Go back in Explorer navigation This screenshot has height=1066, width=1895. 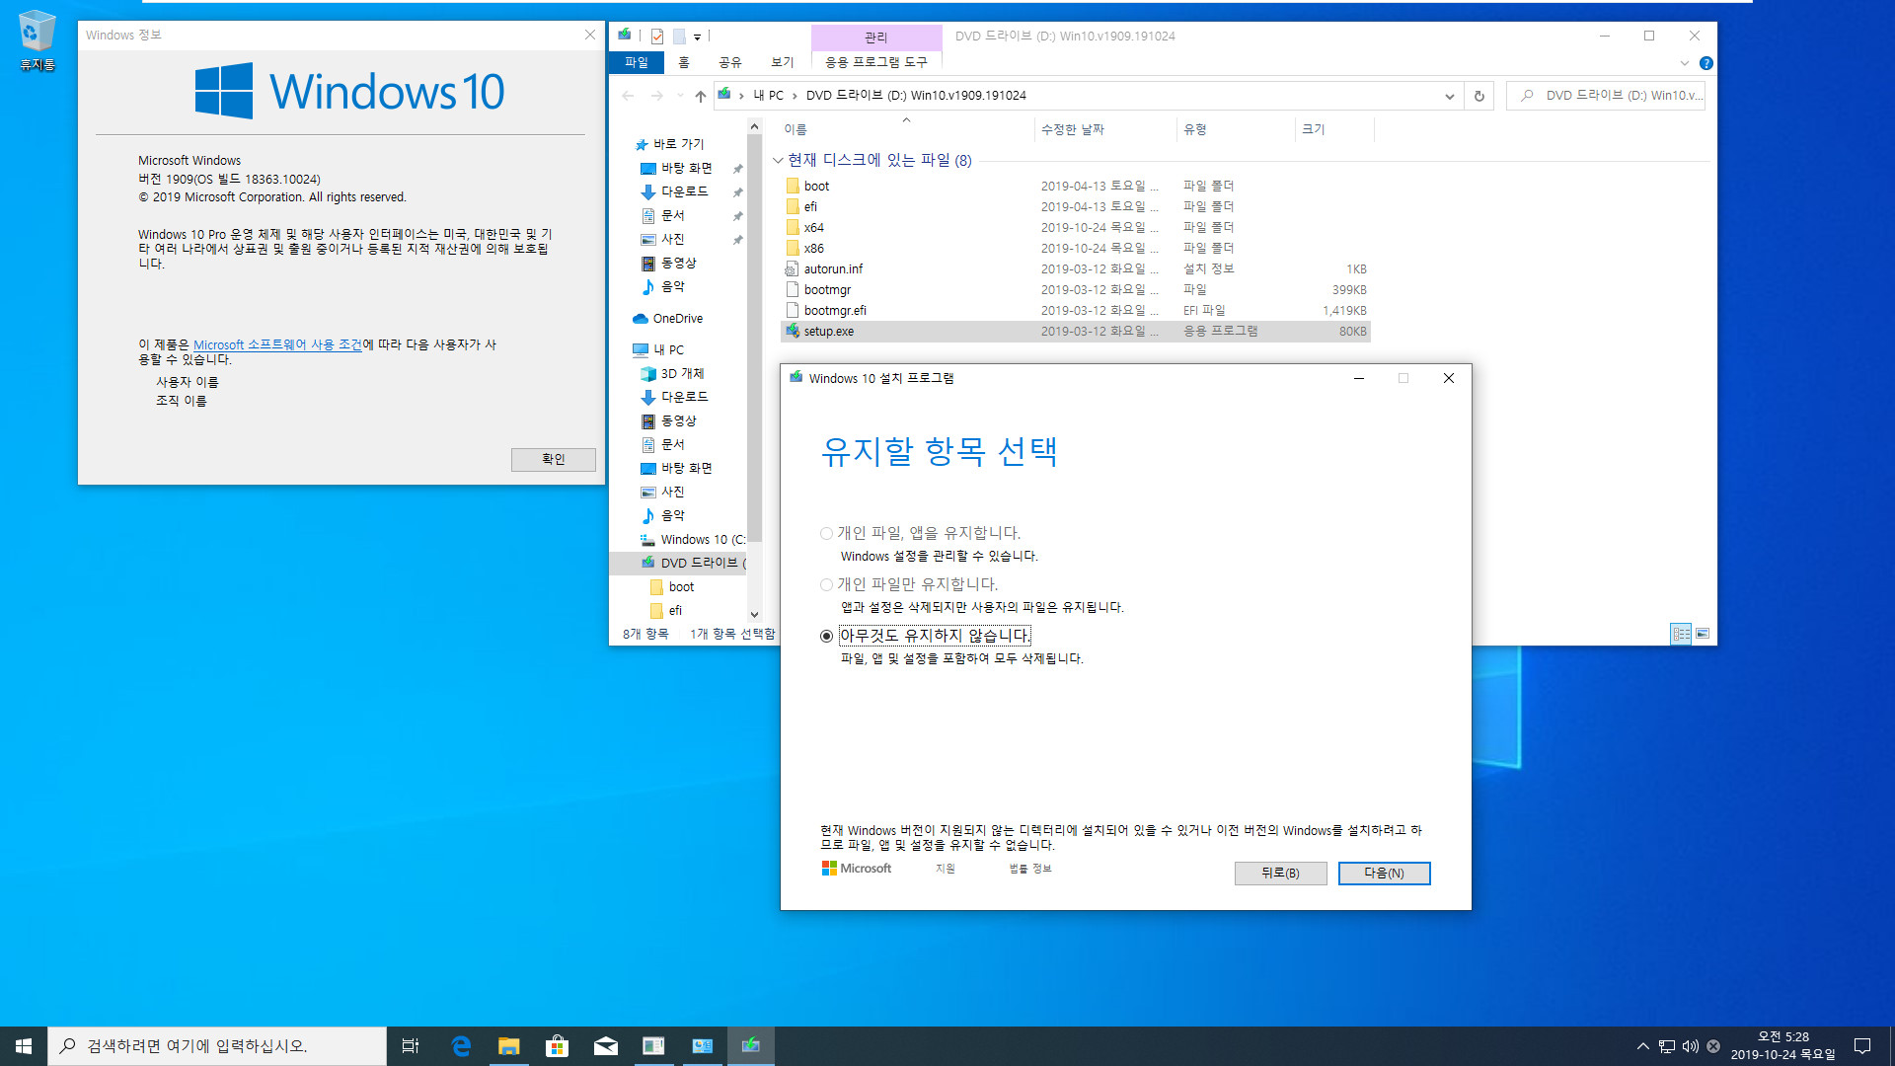click(628, 96)
